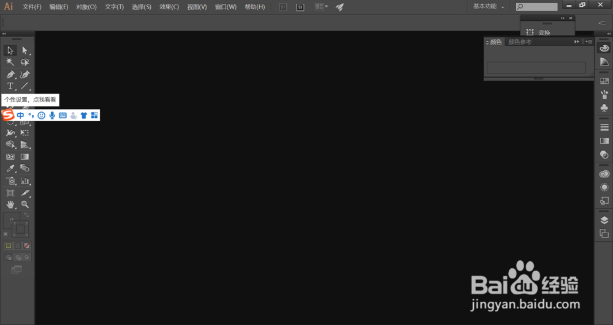Viewport: 613px width, 325px height.
Task: Select the Hand tool
Action: tap(10, 204)
